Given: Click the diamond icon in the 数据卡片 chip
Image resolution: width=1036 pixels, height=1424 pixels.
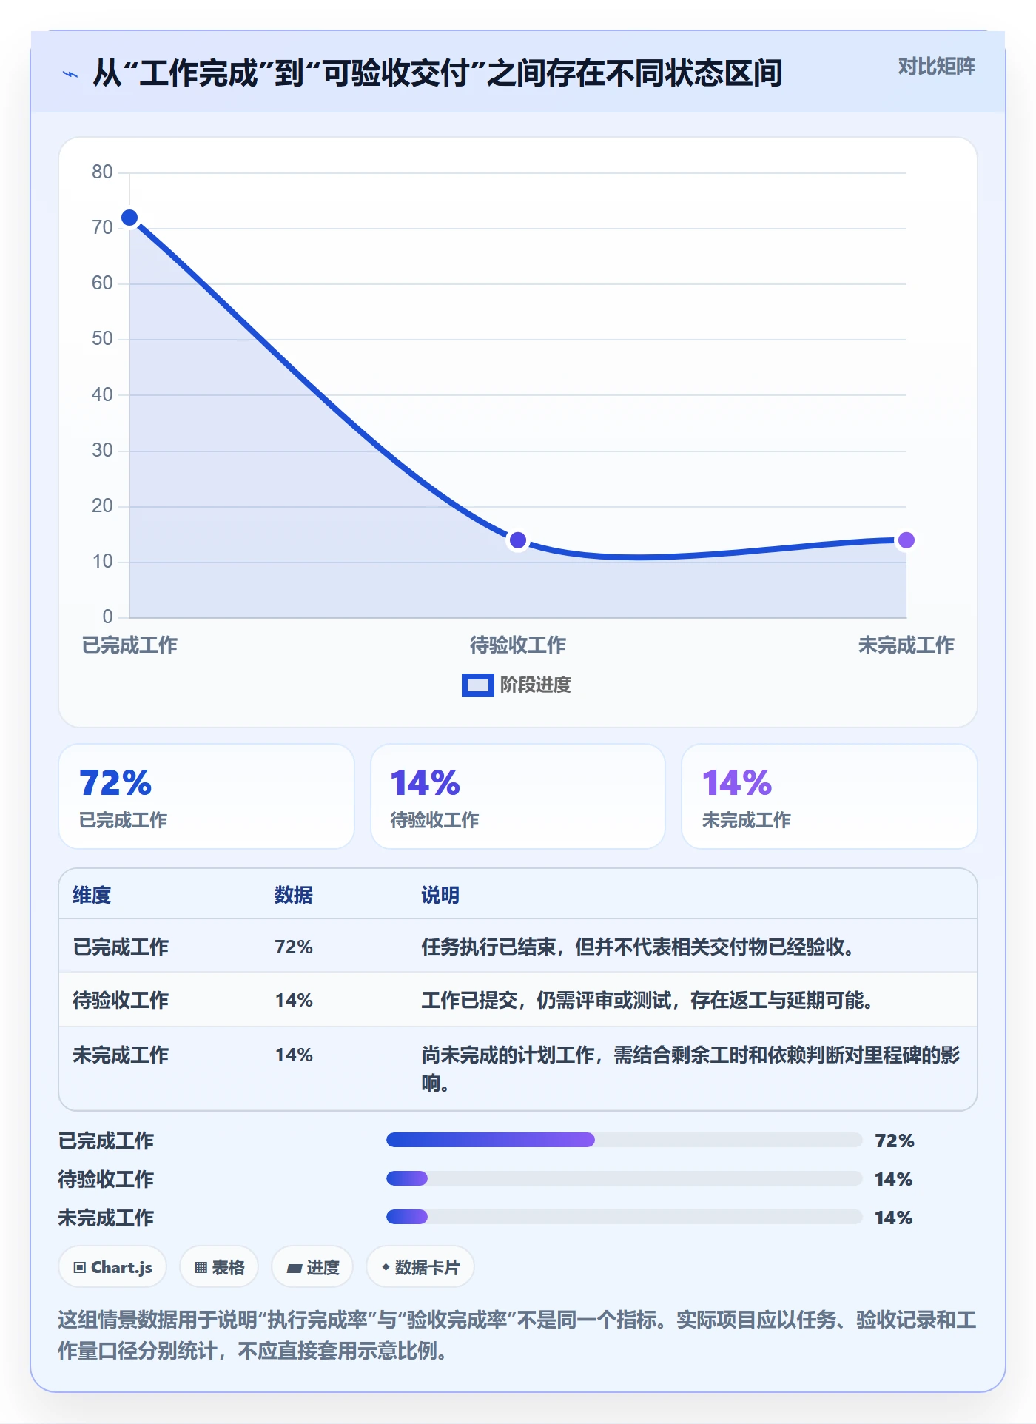Looking at the screenshot, I should (x=386, y=1267).
